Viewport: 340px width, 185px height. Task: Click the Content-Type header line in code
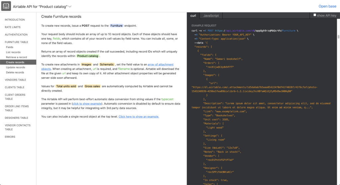coord(221,39)
